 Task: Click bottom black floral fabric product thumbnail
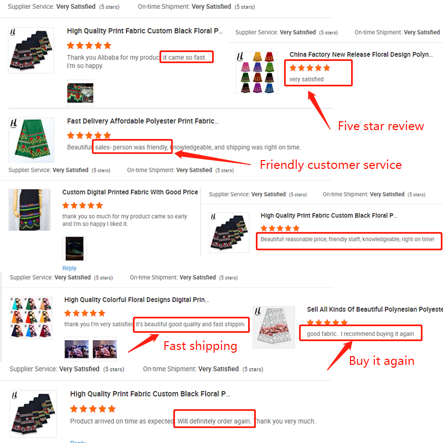pos(33,414)
